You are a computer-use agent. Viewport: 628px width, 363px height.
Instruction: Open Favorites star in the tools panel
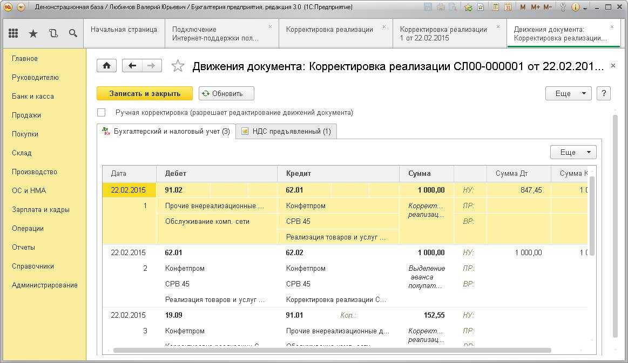pos(33,33)
